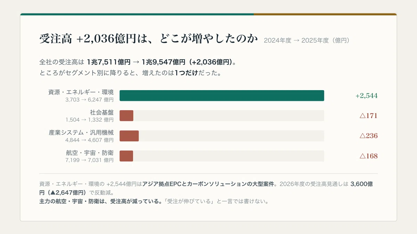
Task: Click the bold text 1兆7,511億円 → 1兆9,547億円
Action: (136, 62)
